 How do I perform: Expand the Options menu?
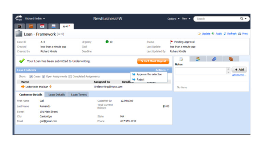click(x=173, y=19)
